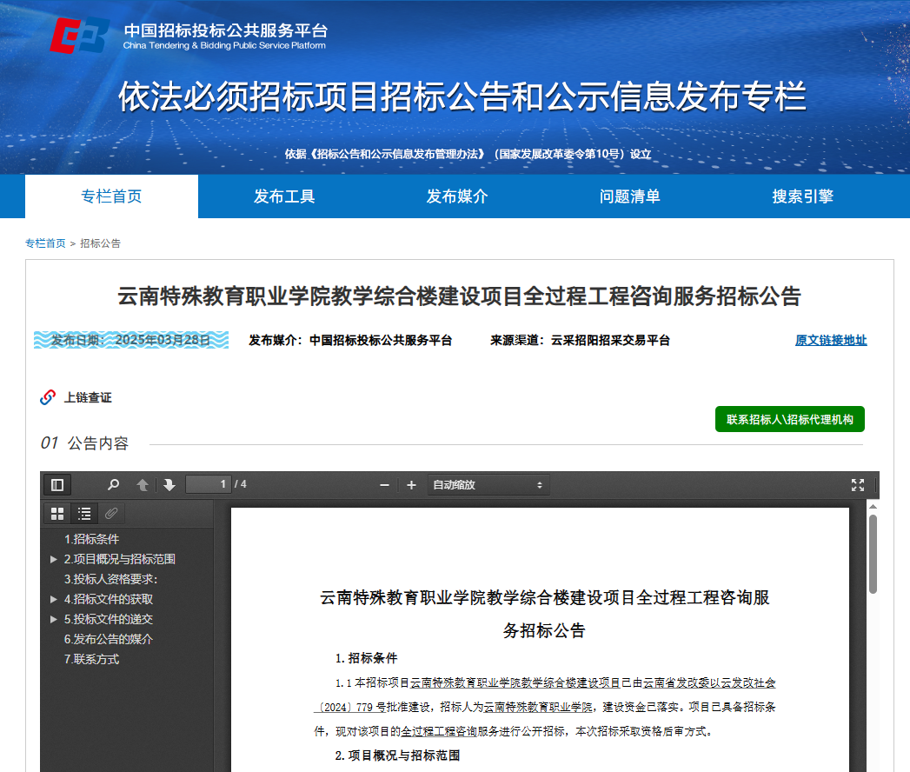Show document outline view in sidebar
The height and width of the screenshot is (772, 910).
coord(84,513)
